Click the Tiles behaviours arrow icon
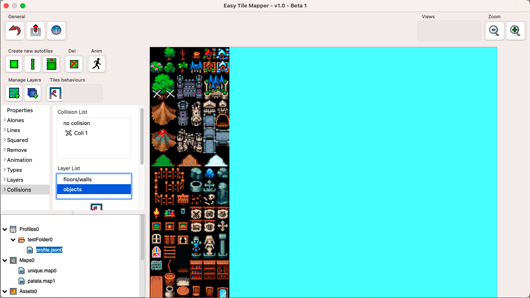 point(55,93)
